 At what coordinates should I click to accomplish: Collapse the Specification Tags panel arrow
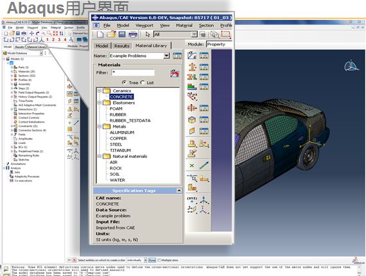(x=179, y=191)
